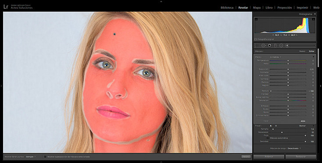Hide the right panel with edge arrow
This screenshot has height=163, width=322.
[x=321, y=86]
